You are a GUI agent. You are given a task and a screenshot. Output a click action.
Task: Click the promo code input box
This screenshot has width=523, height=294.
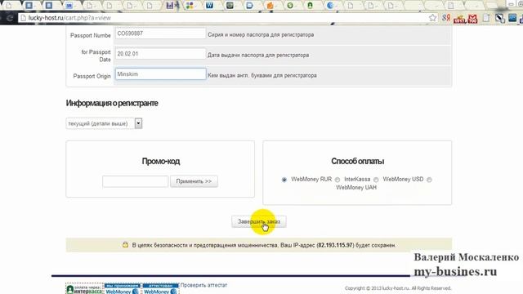(x=135, y=181)
